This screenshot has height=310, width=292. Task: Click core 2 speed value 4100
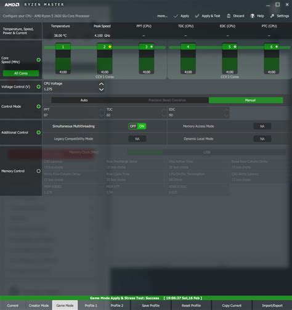pos(105,72)
